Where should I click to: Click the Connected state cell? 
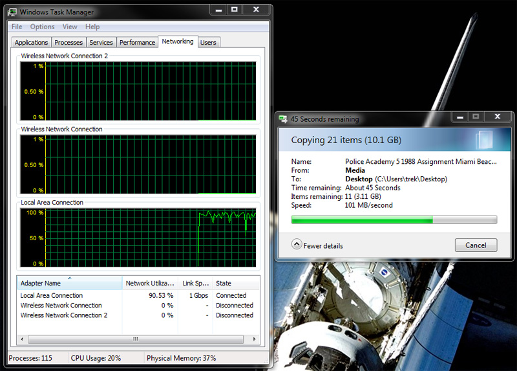click(x=231, y=295)
